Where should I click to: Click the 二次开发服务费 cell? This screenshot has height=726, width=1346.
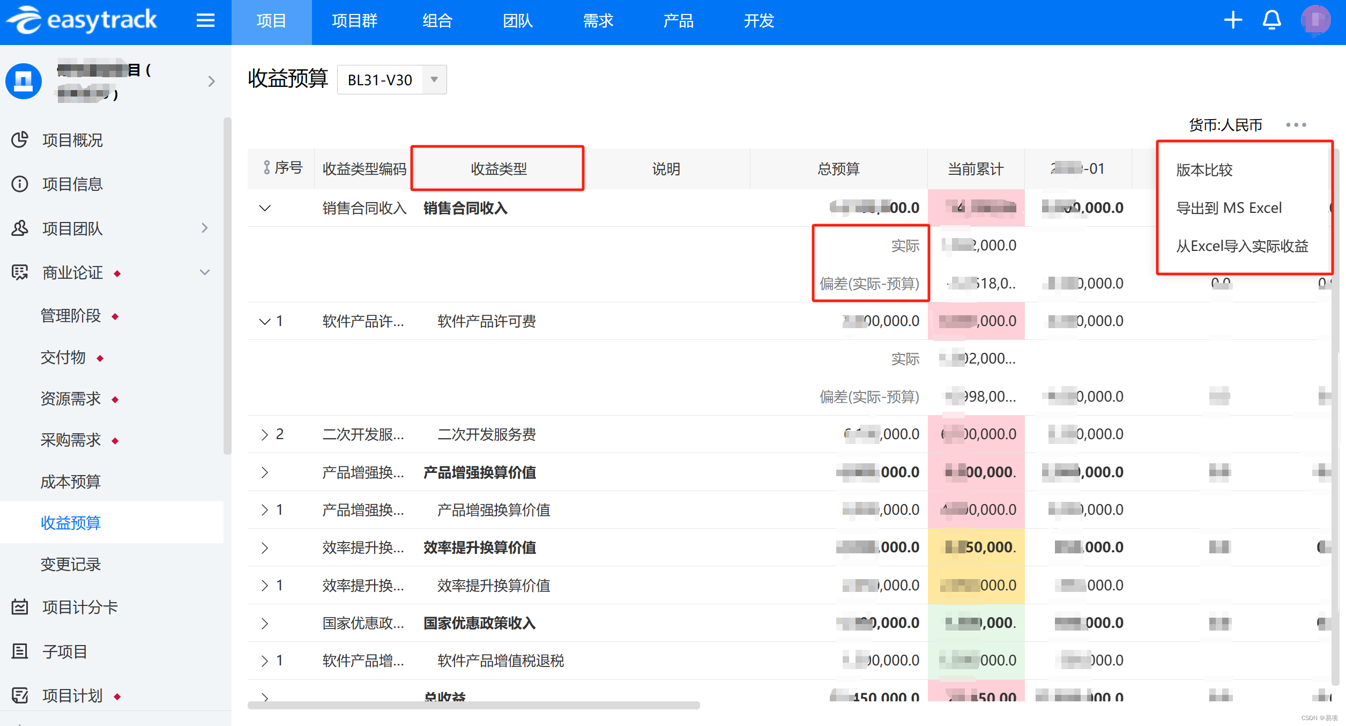click(x=487, y=434)
